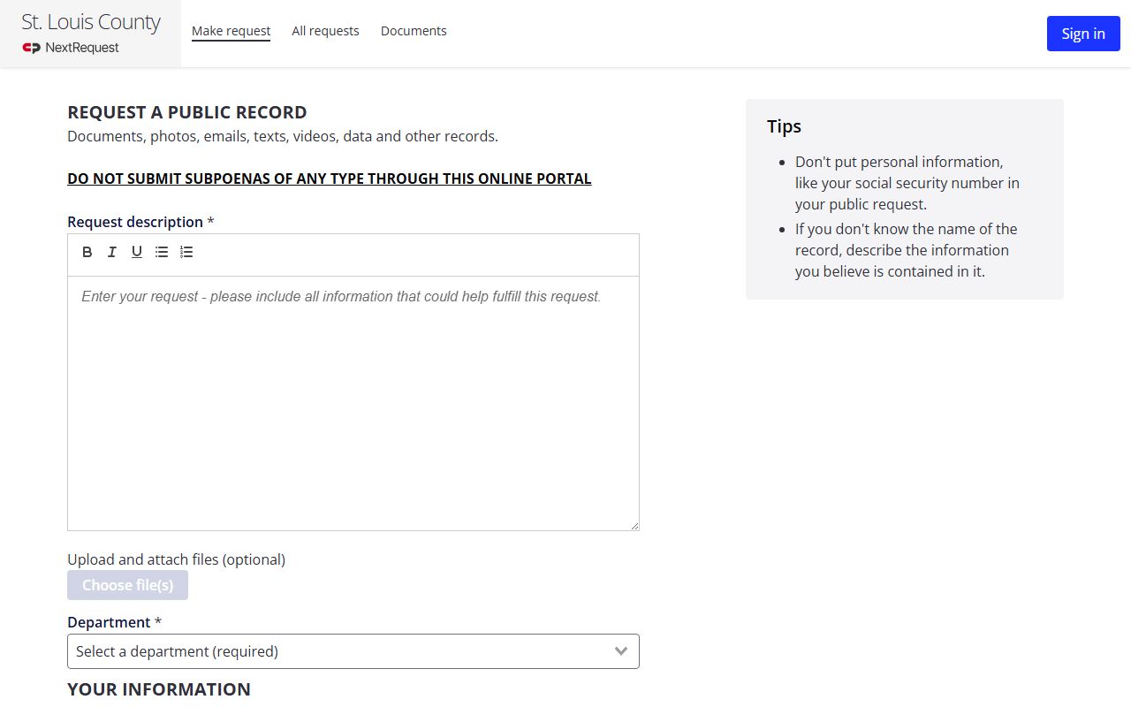Click the Tips panel heading
The height and width of the screenshot is (707, 1131).
coord(784,126)
